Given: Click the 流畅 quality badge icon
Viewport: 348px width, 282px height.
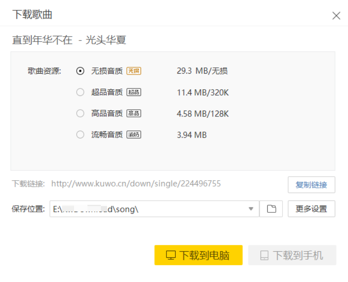Looking at the screenshot, I should pos(134,135).
